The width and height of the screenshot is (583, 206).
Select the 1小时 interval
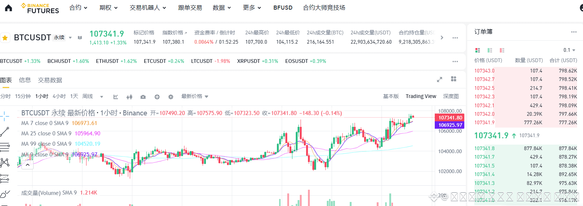tap(42, 97)
